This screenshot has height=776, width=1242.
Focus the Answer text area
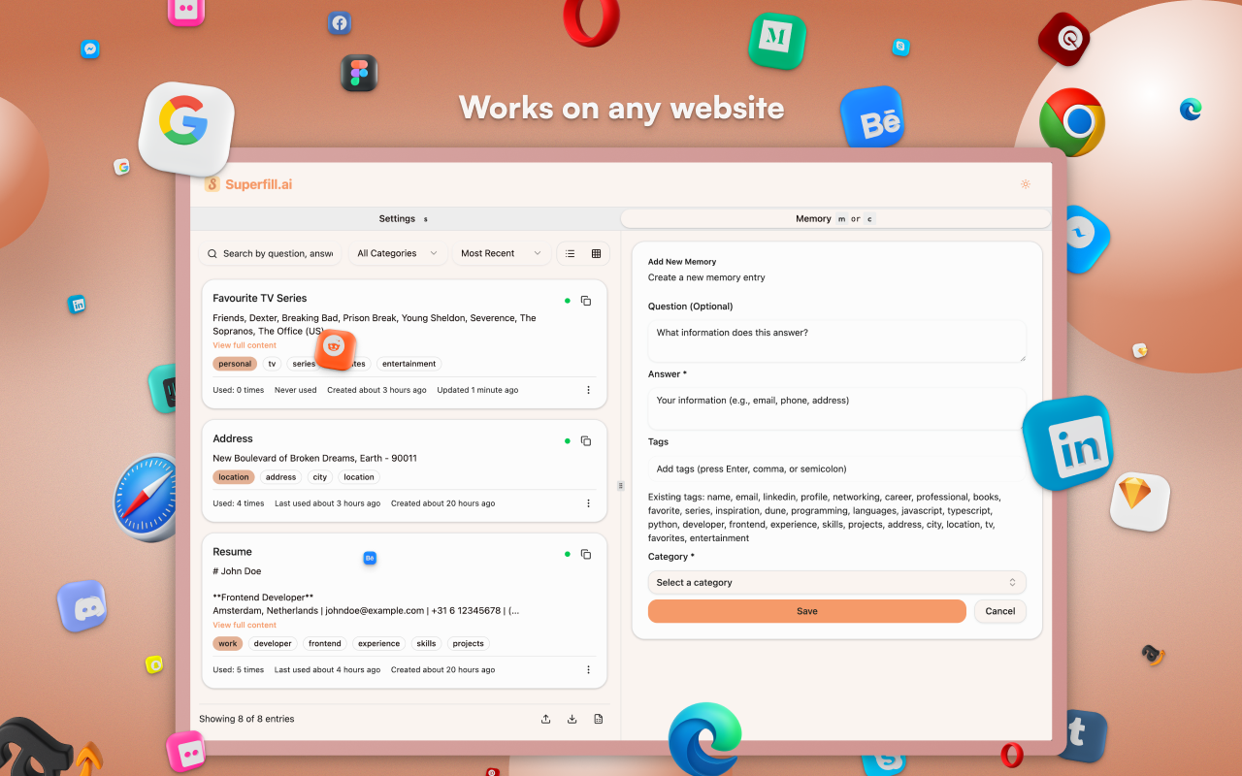pyautogui.click(x=836, y=408)
